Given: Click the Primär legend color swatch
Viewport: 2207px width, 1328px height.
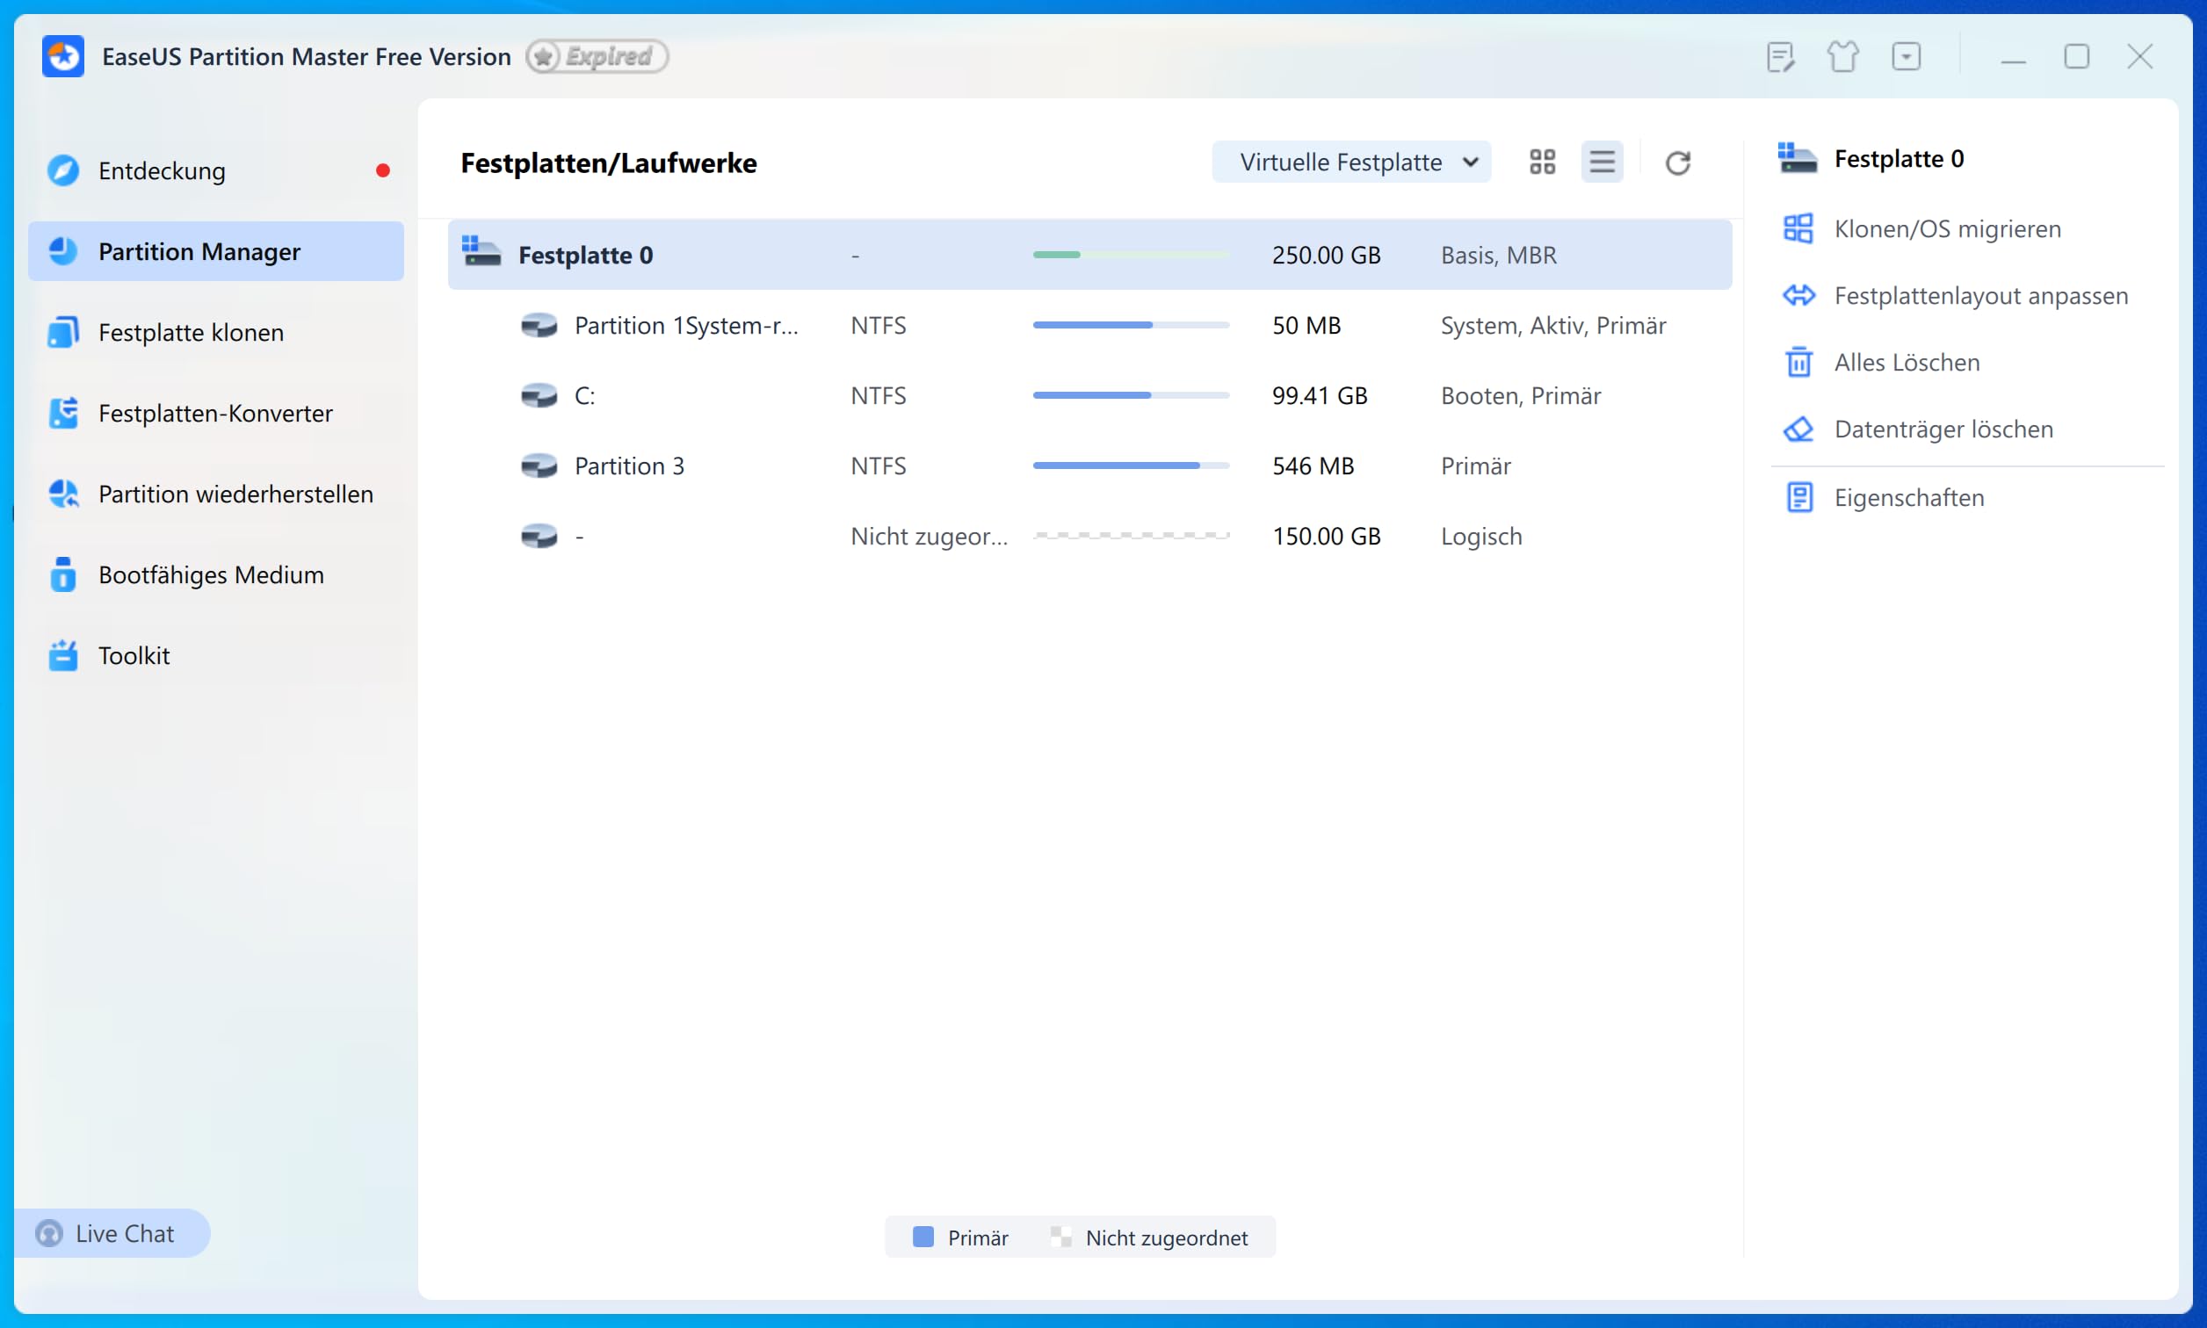Looking at the screenshot, I should 923,1237.
